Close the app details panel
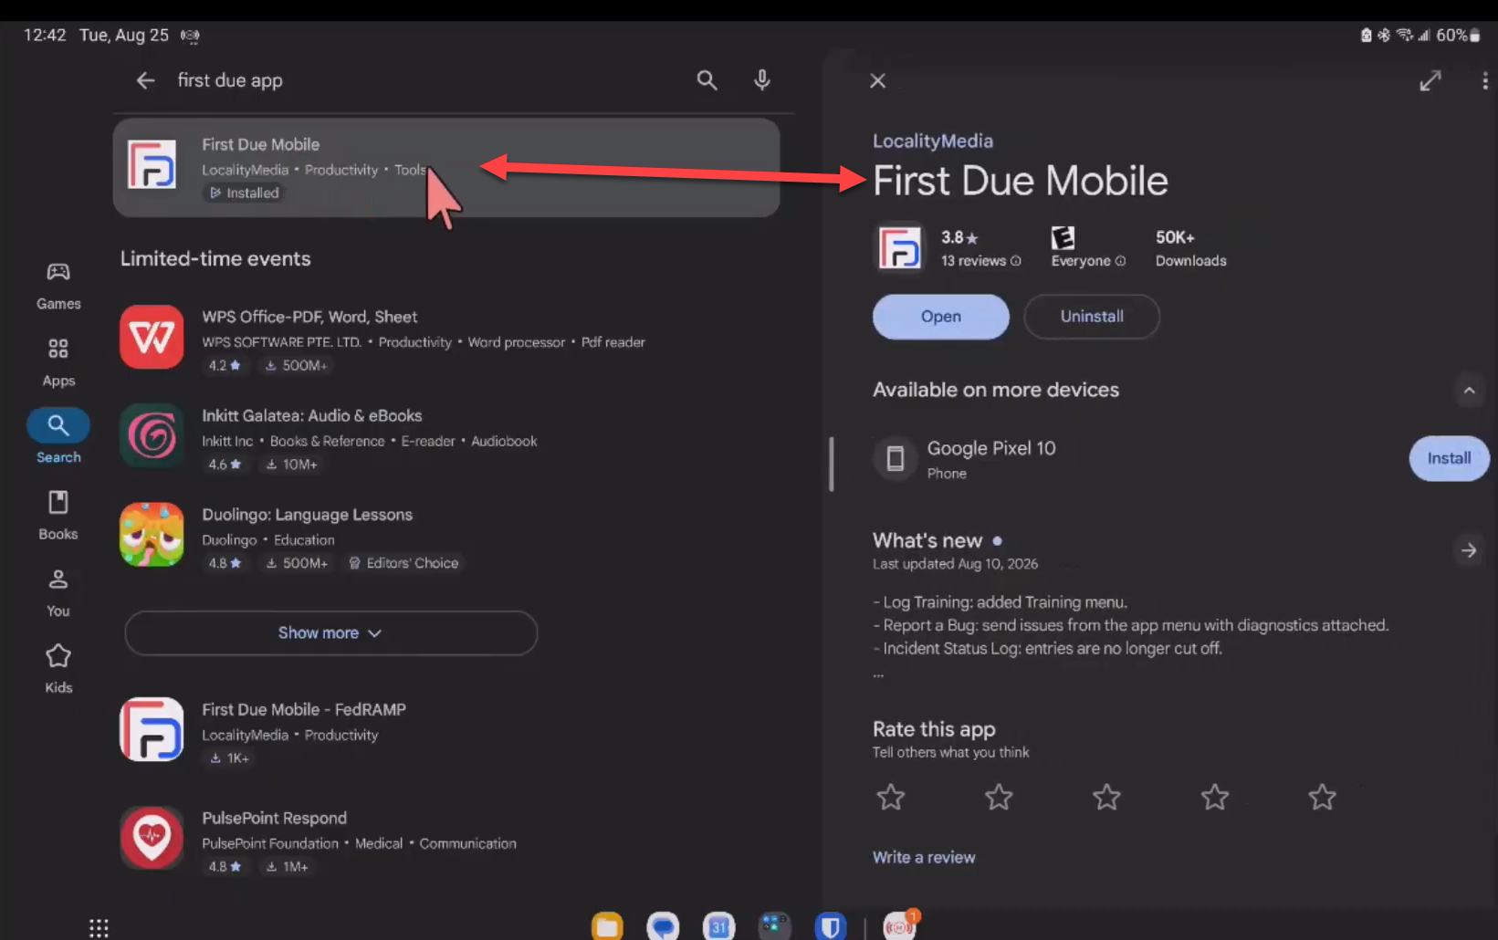Screen dimensions: 1498x940 [x=878, y=81]
